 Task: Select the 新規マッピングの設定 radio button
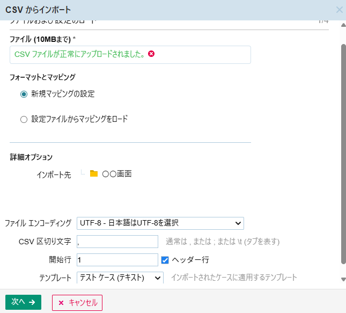pyautogui.click(x=24, y=94)
